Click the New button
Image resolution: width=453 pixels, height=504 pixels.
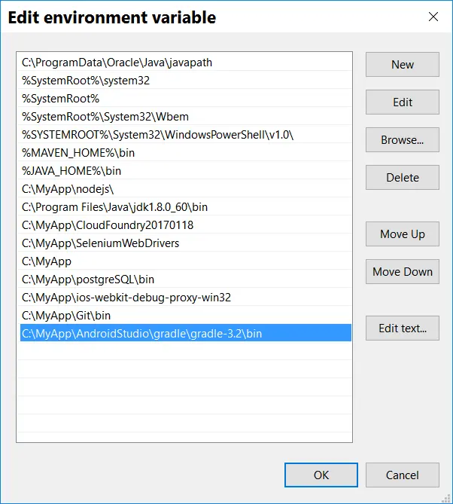(x=403, y=64)
